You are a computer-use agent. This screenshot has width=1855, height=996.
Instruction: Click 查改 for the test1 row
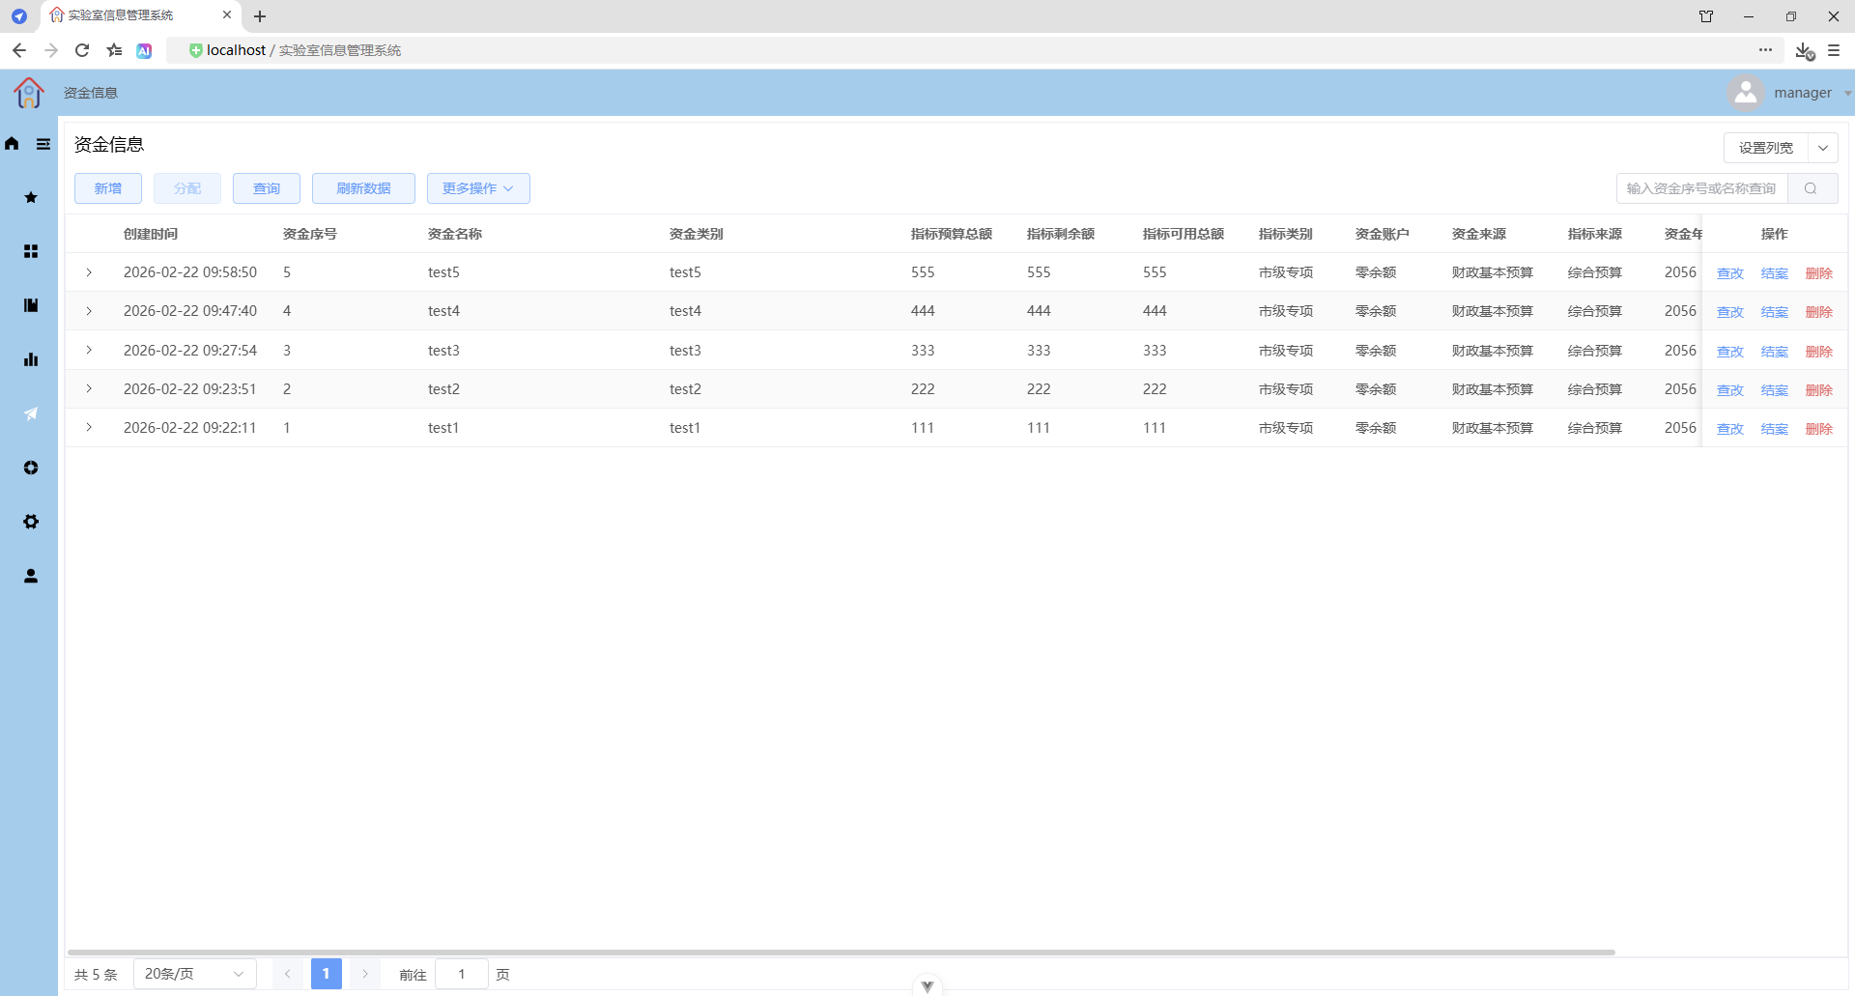[x=1730, y=429]
